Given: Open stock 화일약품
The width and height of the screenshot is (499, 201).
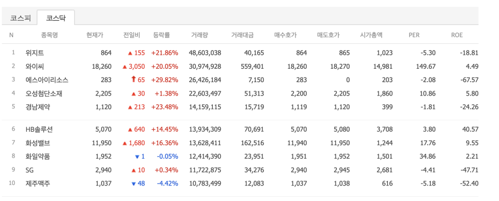Looking at the screenshot, I should pos(38,157).
